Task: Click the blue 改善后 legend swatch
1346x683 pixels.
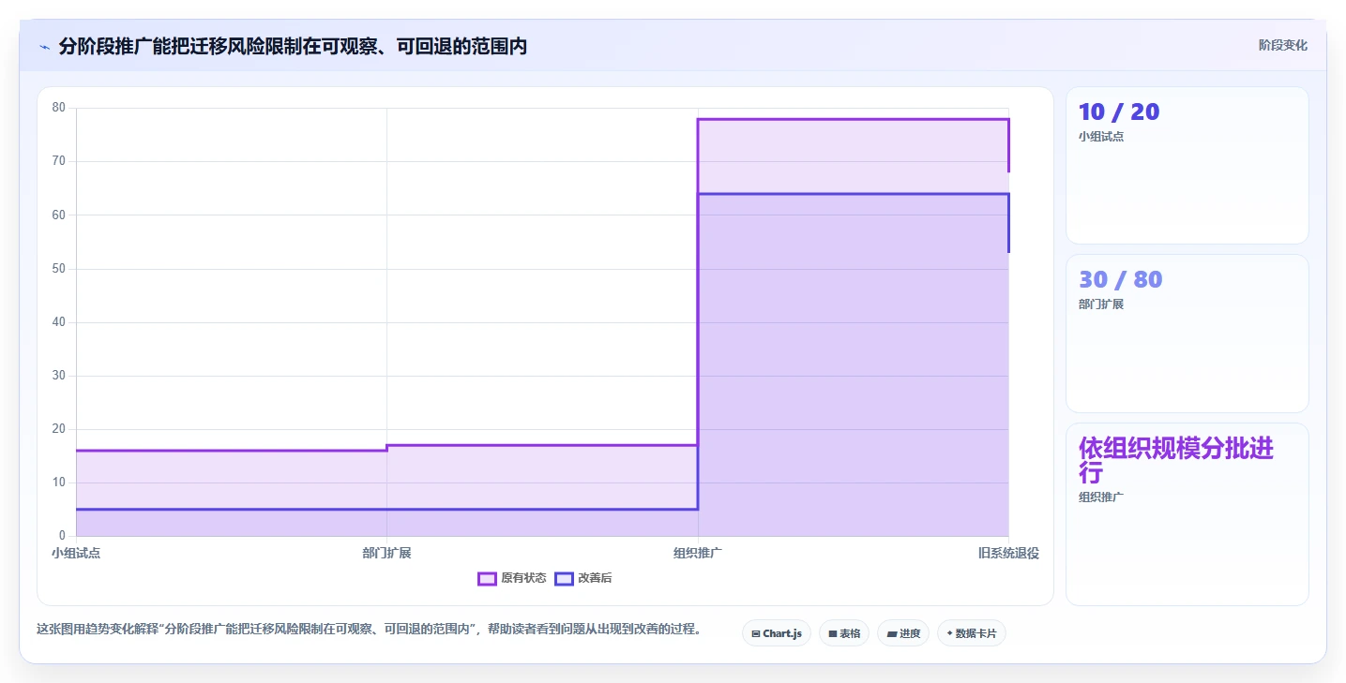Action: coord(564,578)
